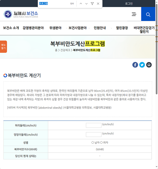Click the 허리둘레 input field
Image resolution: width=158 pixels, height=169 pixels.
click(x=94, y=125)
